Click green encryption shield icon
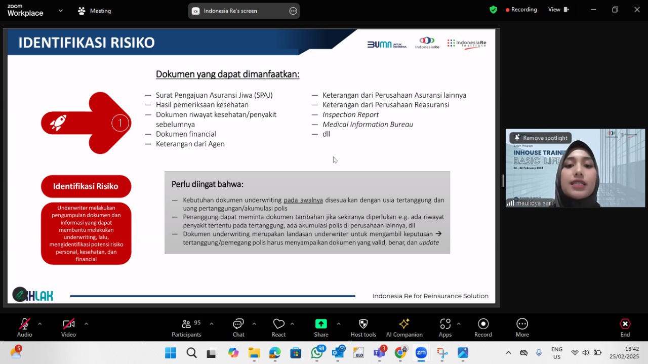The width and height of the screenshot is (648, 364). click(493, 10)
